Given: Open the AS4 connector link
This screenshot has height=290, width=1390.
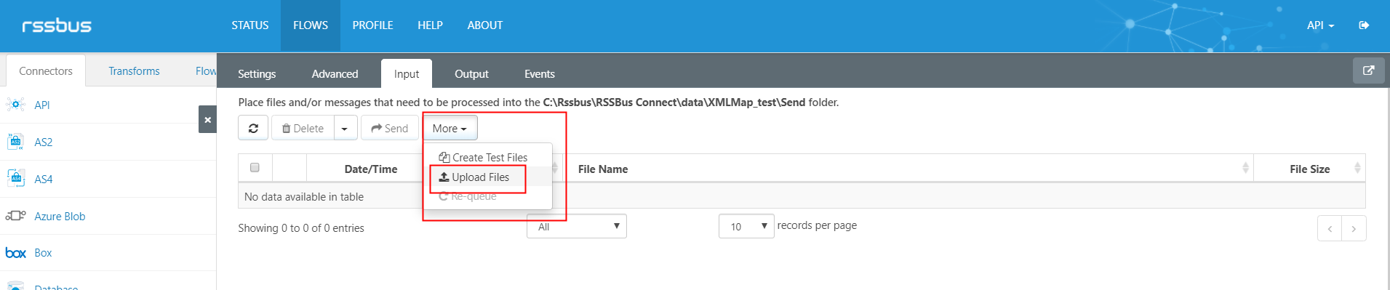Looking at the screenshot, I should click(44, 180).
